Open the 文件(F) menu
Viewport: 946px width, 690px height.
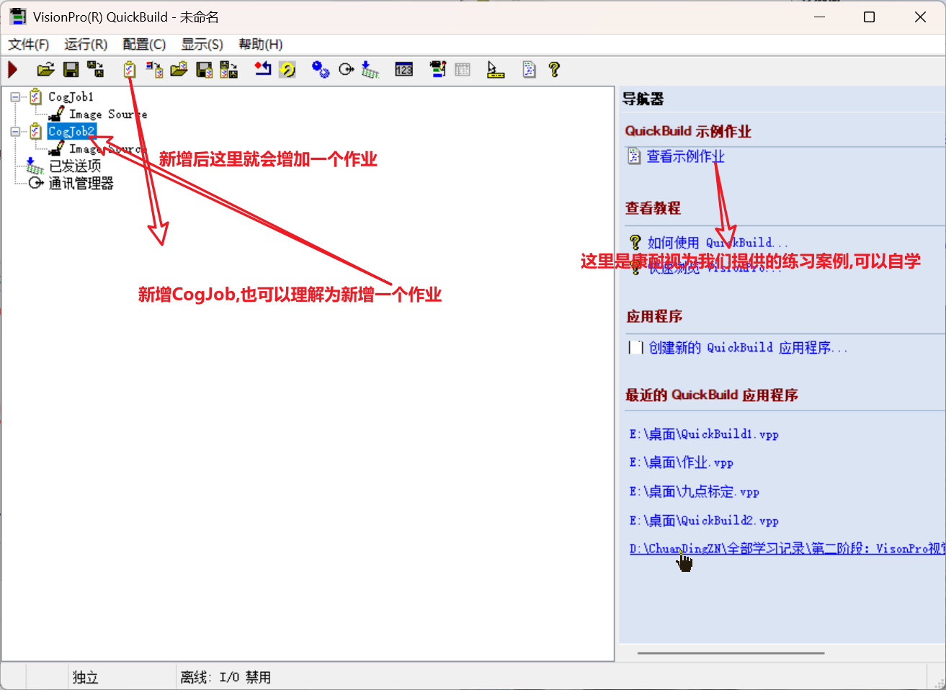click(28, 45)
